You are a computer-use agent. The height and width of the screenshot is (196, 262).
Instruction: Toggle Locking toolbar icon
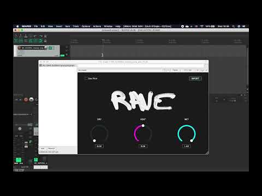coord(45,41)
